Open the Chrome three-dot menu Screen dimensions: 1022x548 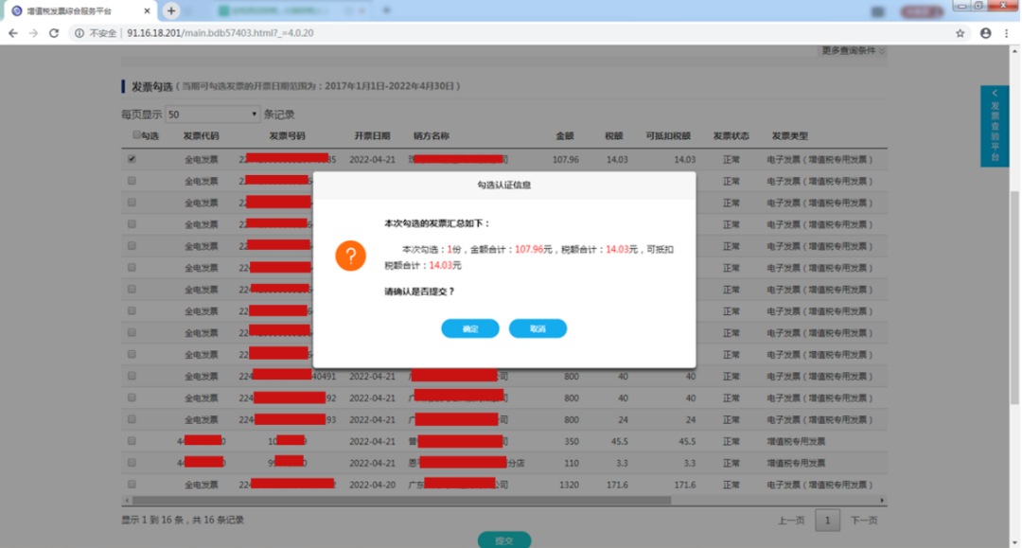pos(1008,32)
